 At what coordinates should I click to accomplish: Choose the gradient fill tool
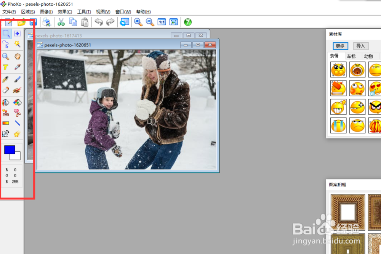(x=6, y=123)
